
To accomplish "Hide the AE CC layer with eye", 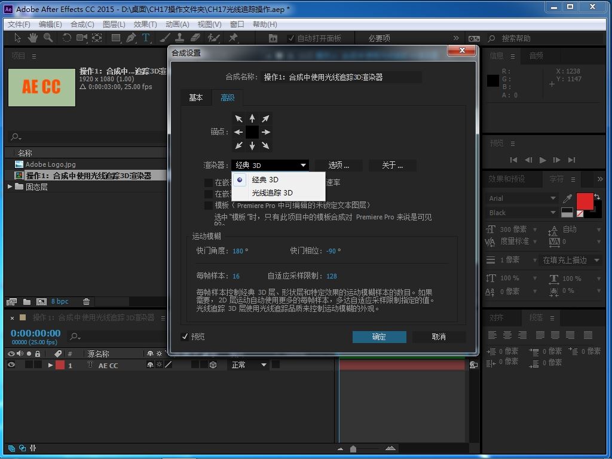I will pyautogui.click(x=11, y=365).
